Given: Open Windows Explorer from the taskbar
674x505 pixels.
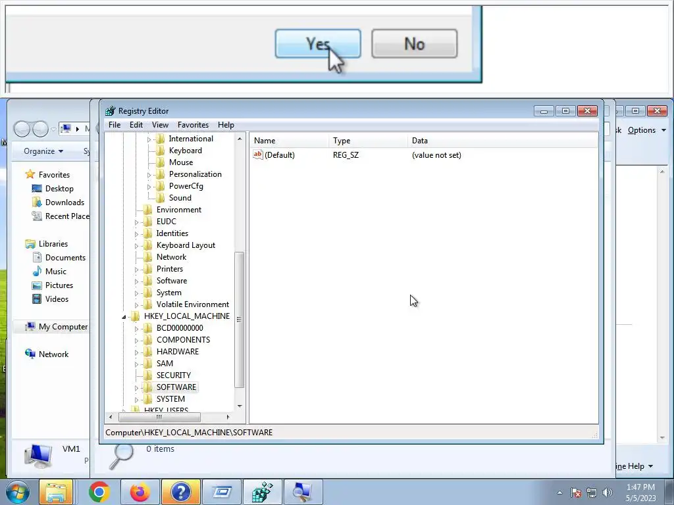Looking at the screenshot, I should (57, 492).
